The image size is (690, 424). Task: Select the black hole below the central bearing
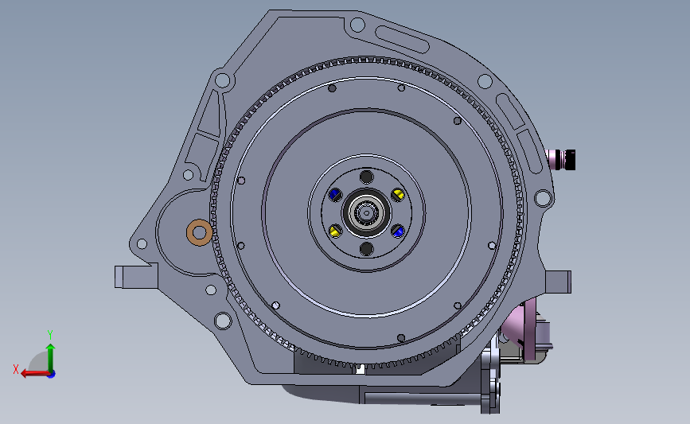point(367,249)
